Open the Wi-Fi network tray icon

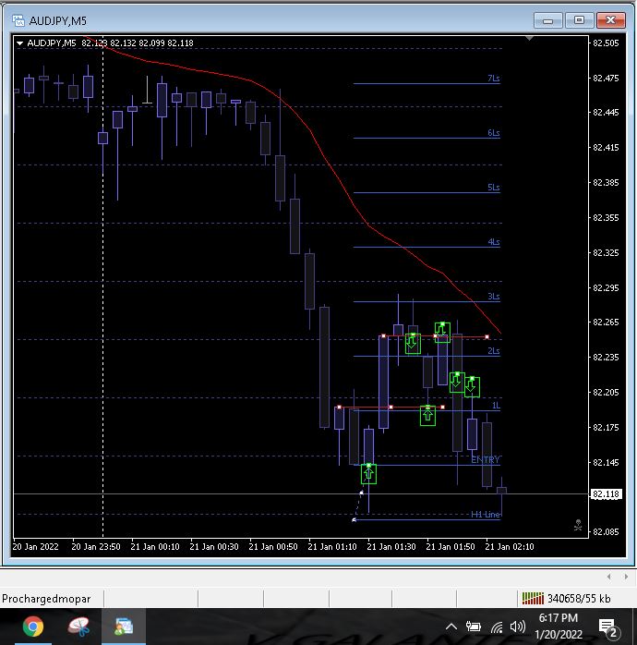497,627
